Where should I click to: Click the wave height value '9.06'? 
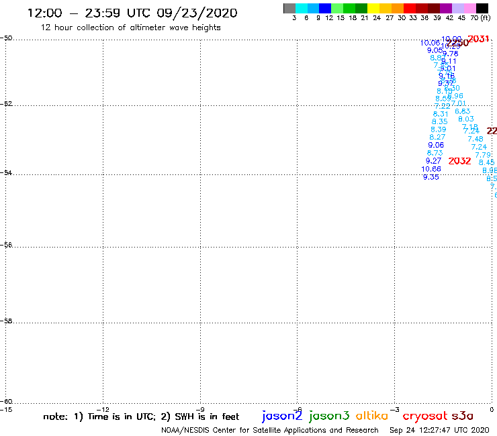click(x=436, y=145)
